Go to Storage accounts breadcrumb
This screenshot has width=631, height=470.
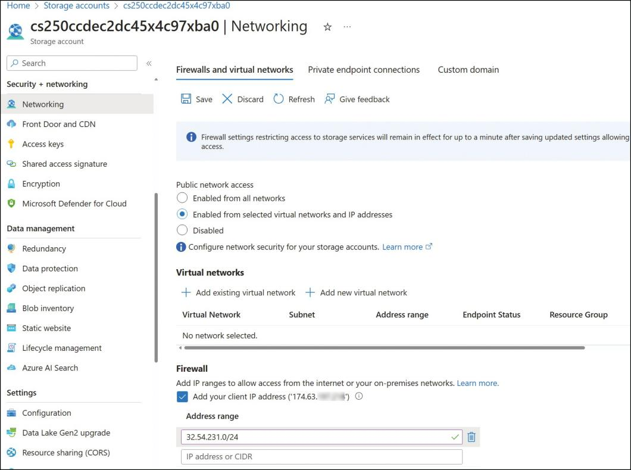76,5
